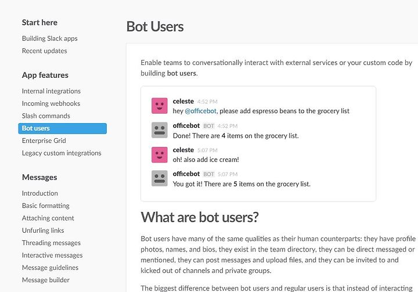
Task: Open Internal integrations in sidebar
Action: click(x=51, y=91)
